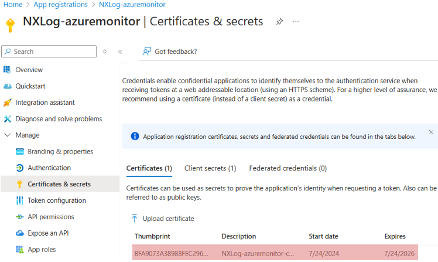
Task: Open Expose an API
Action: (48, 233)
